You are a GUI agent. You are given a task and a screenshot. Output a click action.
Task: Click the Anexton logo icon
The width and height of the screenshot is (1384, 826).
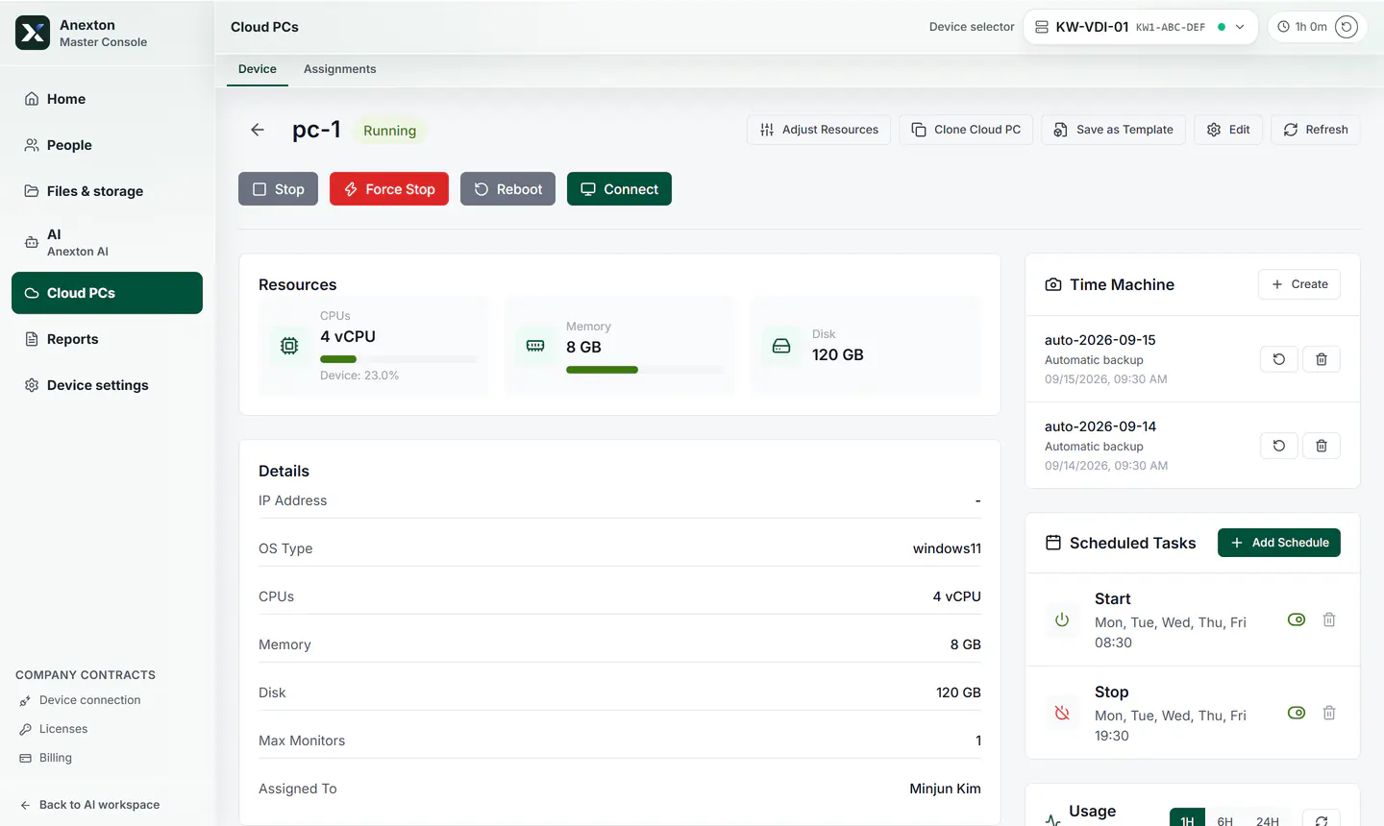[x=33, y=33]
